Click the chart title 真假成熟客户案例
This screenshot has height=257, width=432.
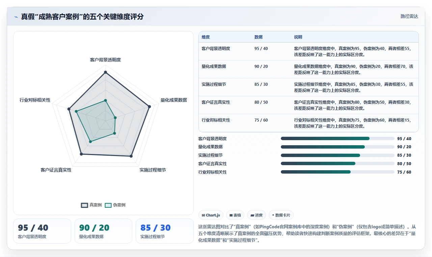[x=82, y=17]
